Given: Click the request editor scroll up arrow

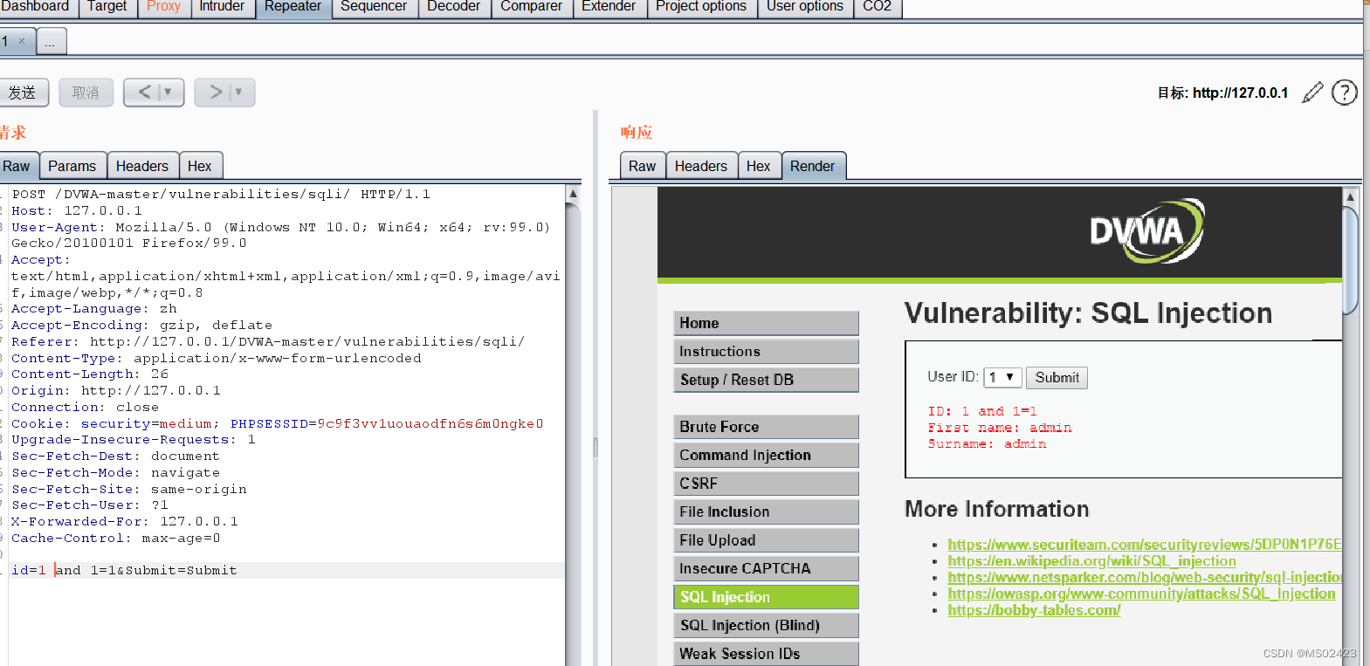Looking at the screenshot, I should click(573, 194).
